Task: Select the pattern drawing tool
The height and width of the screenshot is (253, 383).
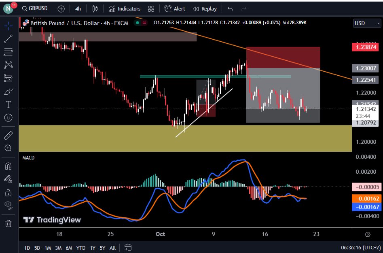Action: point(8,65)
